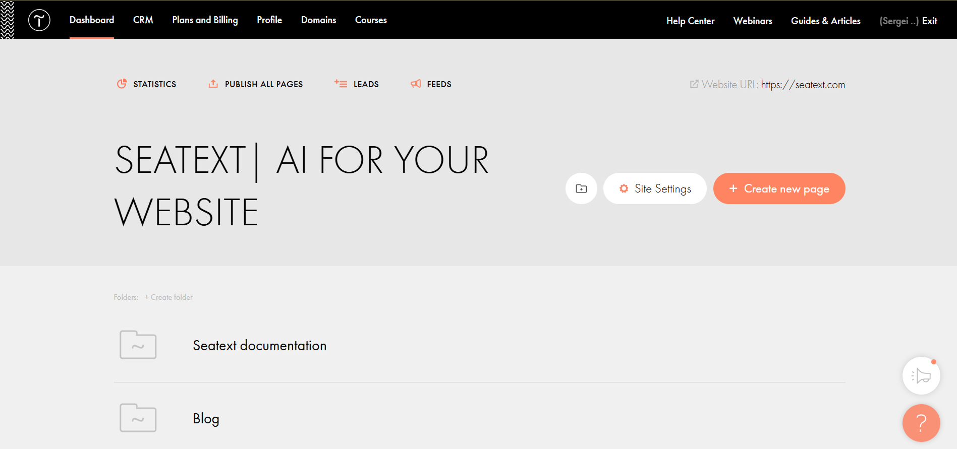957x449 pixels.
Task: Click the external link icon beside Website URL
Action: pyautogui.click(x=694, y=84)
